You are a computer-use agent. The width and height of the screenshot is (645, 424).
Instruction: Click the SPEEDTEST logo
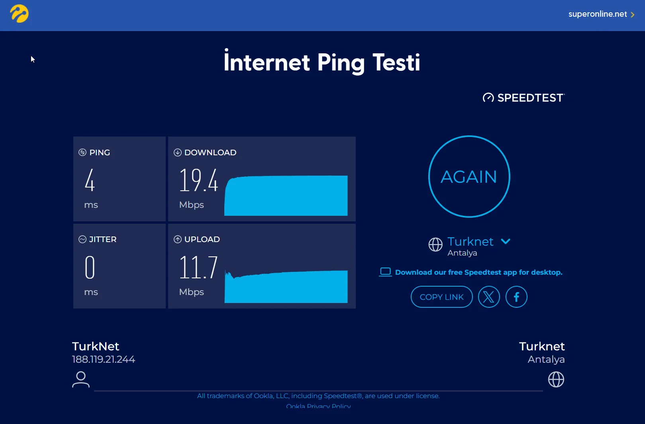coord(523,98)
